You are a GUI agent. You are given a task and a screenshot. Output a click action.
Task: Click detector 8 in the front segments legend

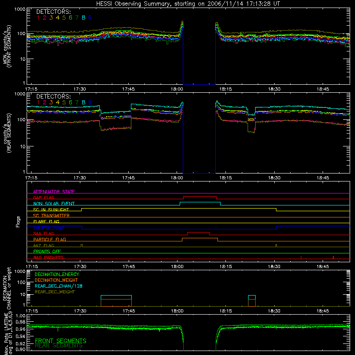click(x=83, y=18)
